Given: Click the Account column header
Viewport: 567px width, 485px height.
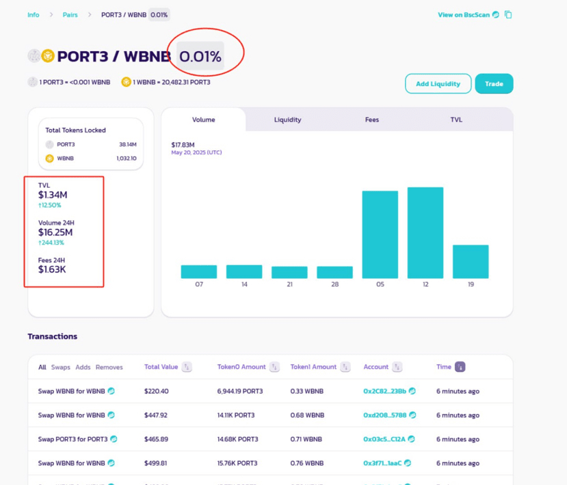Looking at the screenshot, I should click(x=375, y=367).
